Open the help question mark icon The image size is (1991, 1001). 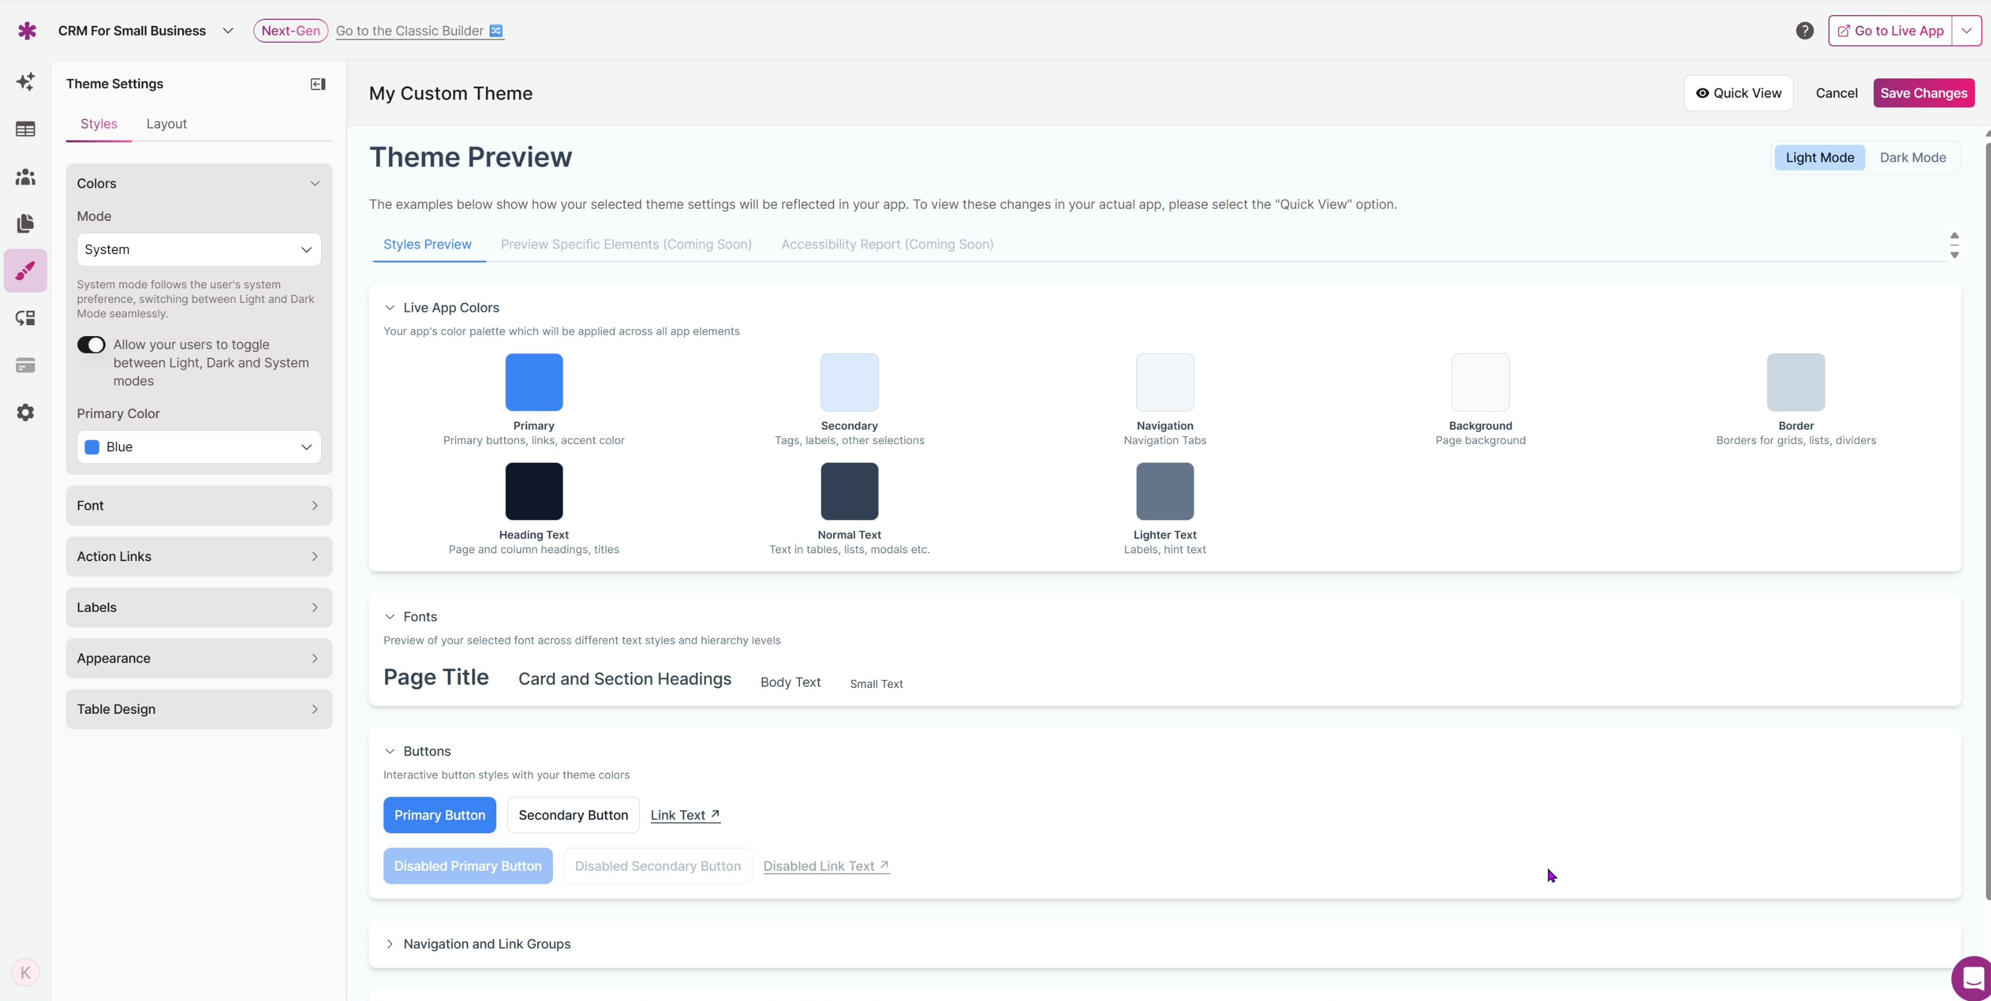(x=1804, y=31)
